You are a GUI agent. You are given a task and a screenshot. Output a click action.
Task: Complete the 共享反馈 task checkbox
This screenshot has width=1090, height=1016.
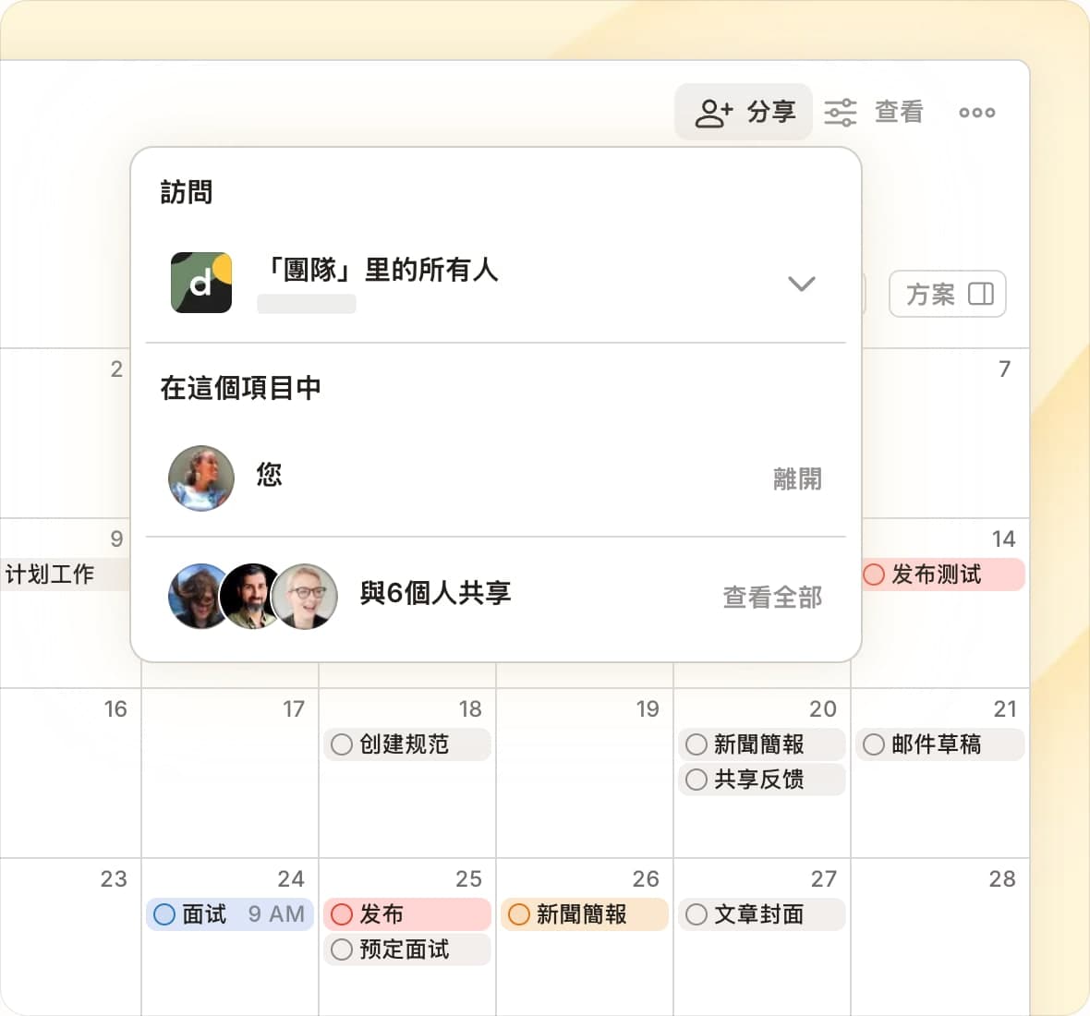(x=696, y=780)
